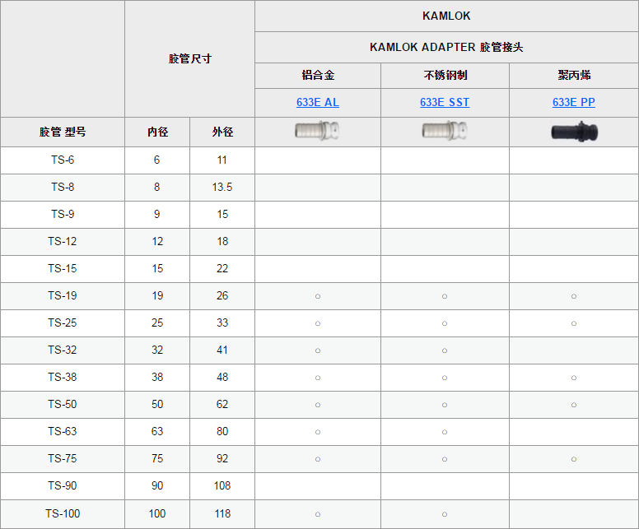Open the 633E AL link
Image resolution: width=639 pixels, height=529 pixels.
[x=318, y=102]
